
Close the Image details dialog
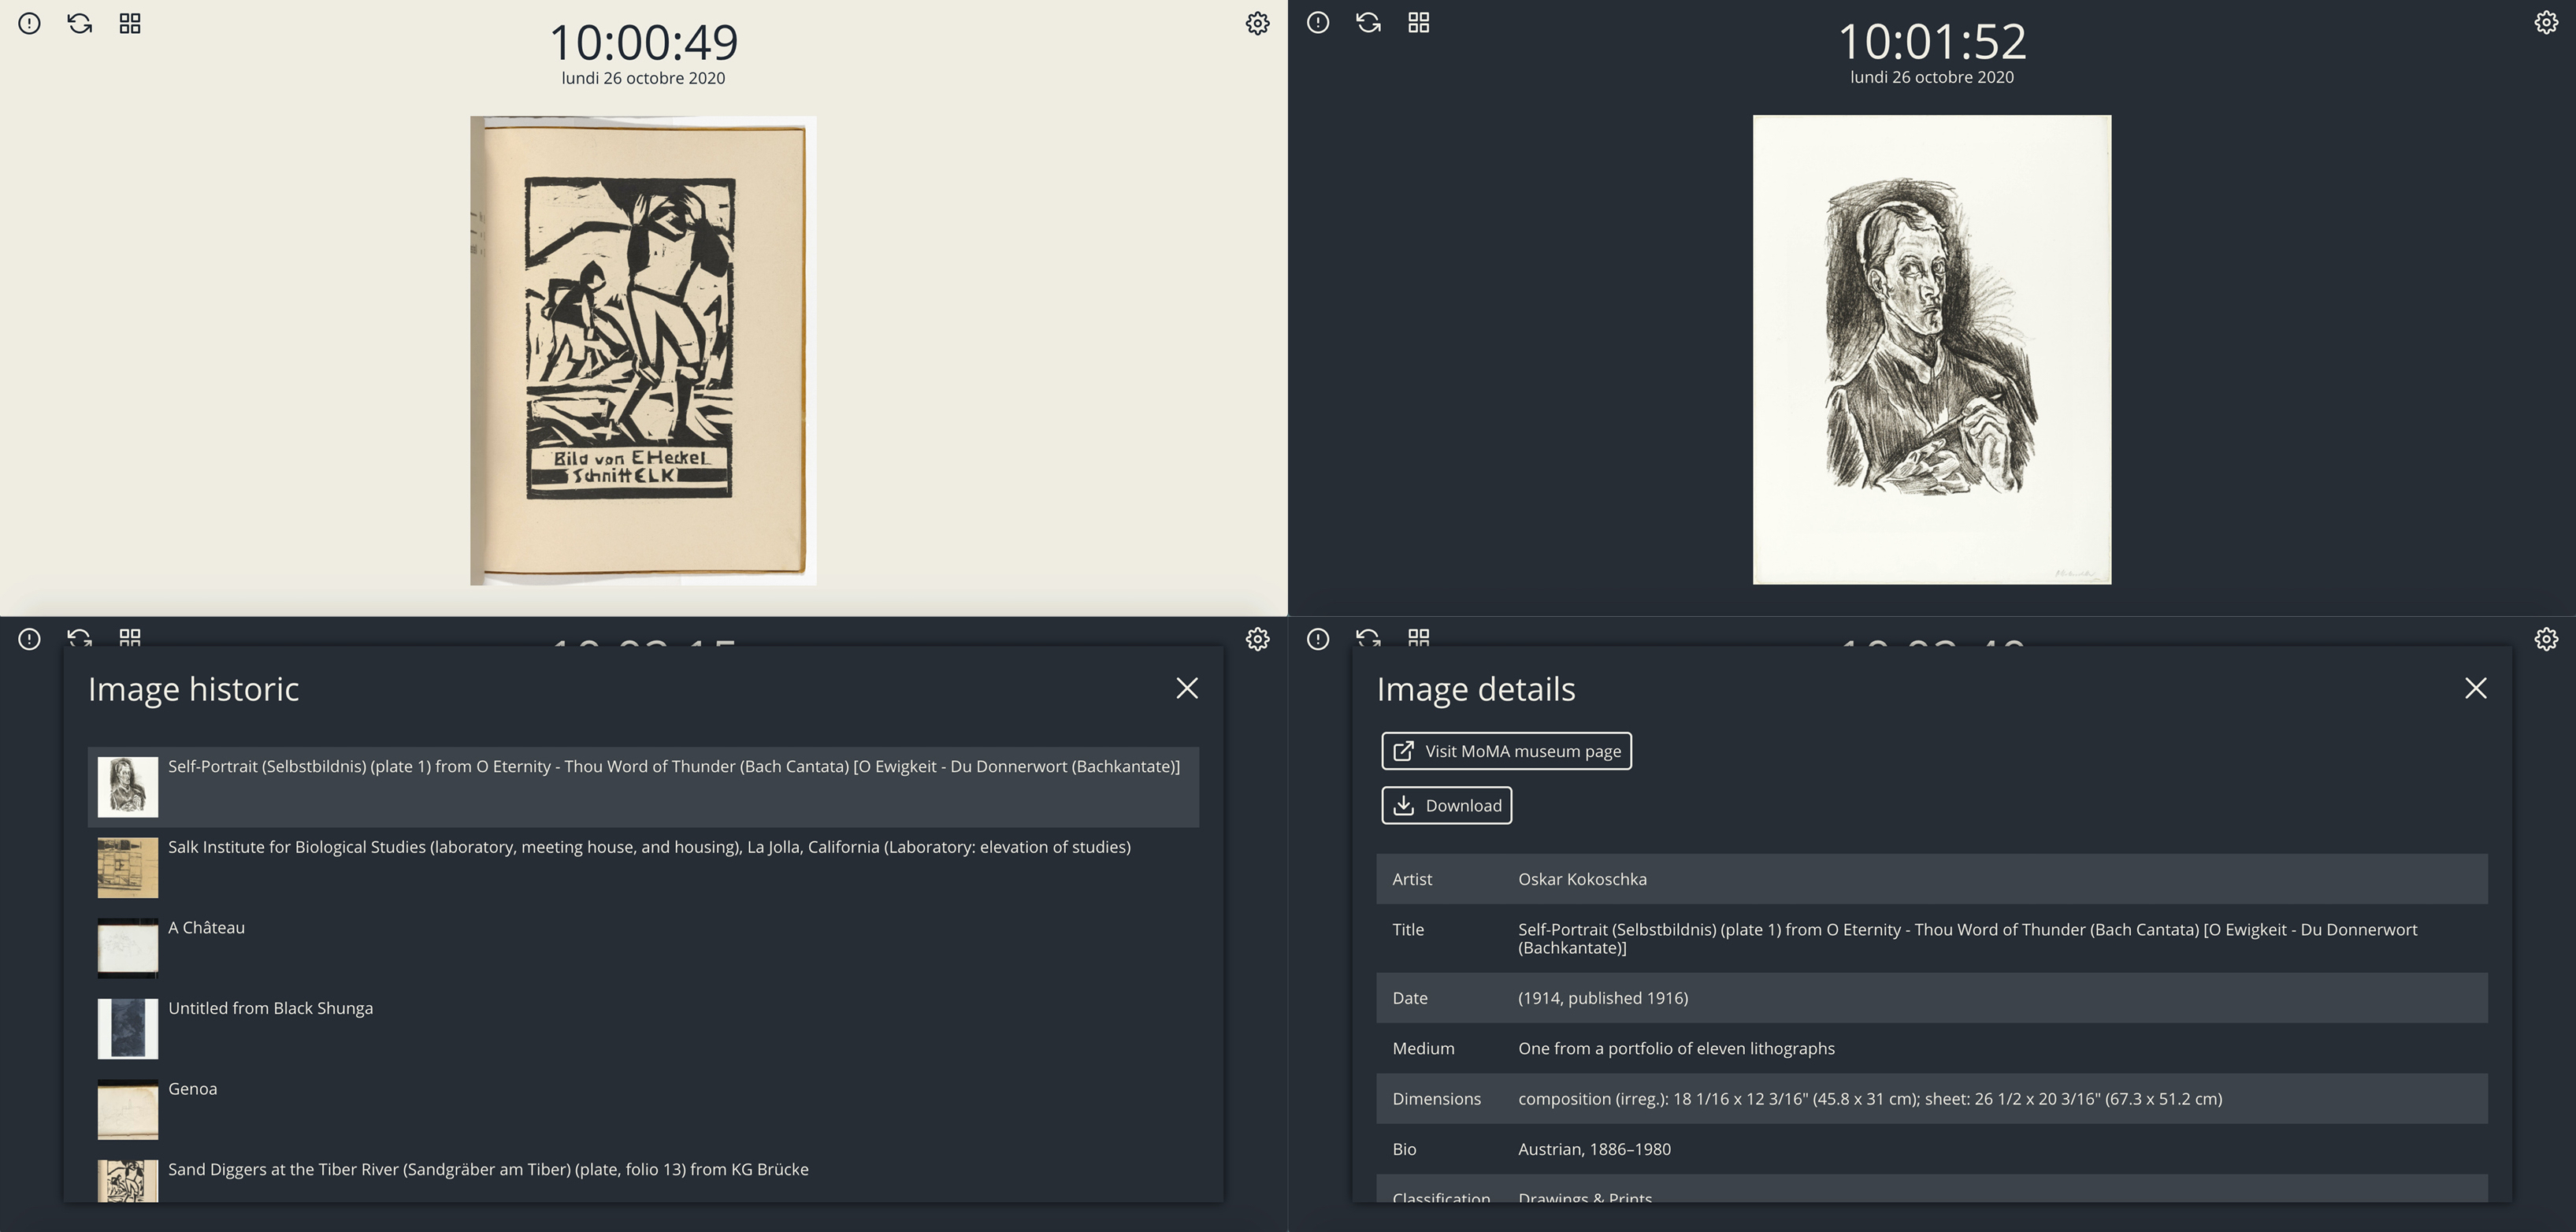tap(2476, 688)
